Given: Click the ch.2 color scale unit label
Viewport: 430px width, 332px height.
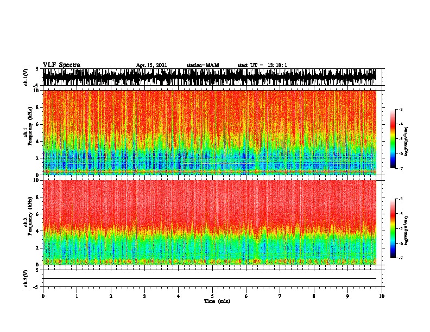Looking at the screenshot, I should (x=407, y=231).
